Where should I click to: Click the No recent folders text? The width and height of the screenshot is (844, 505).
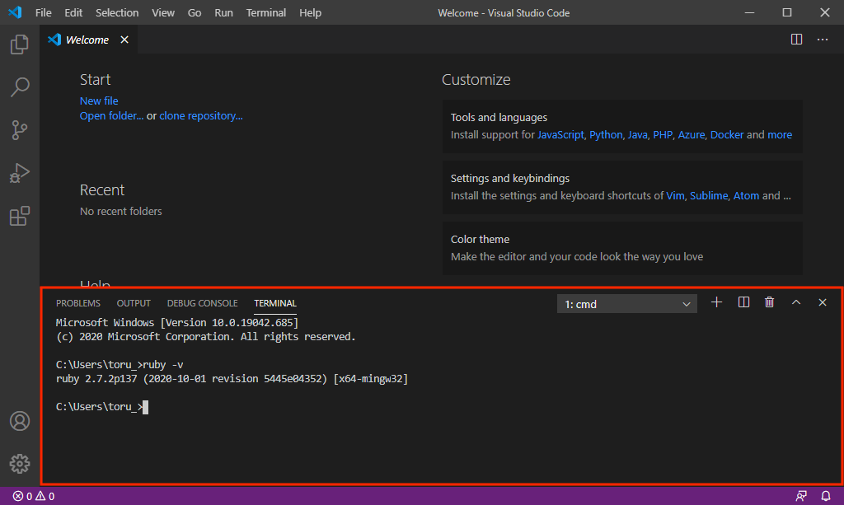tap(120, 212)
